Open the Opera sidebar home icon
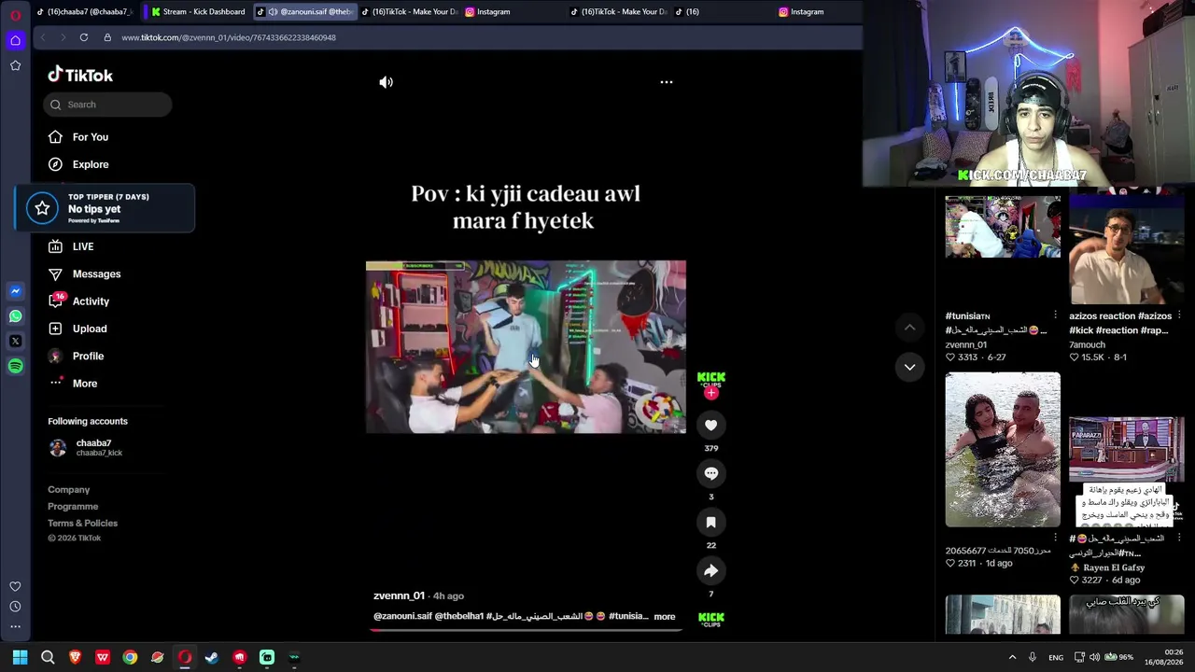The height and width of the screenshot is (672, 1195). click(15, 40)
